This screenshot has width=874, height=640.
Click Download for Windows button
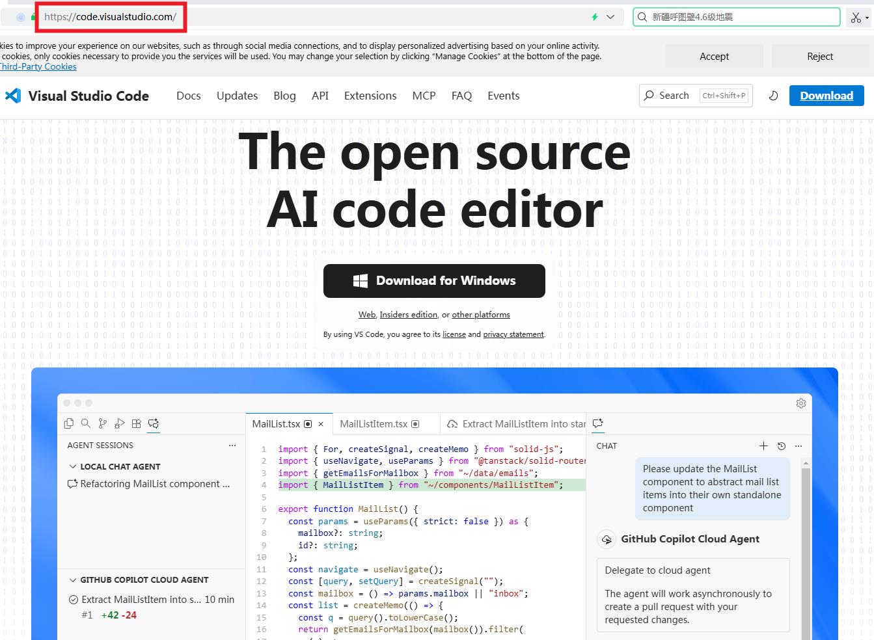pyautogui.click(x=434, y=281)
